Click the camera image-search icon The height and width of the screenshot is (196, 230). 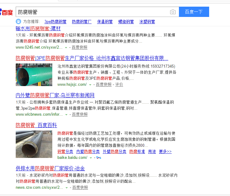point(173,12)
